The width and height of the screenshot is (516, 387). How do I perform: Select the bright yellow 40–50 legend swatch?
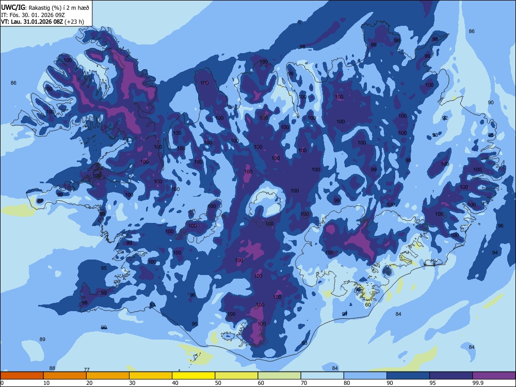[x=193, y=376]
